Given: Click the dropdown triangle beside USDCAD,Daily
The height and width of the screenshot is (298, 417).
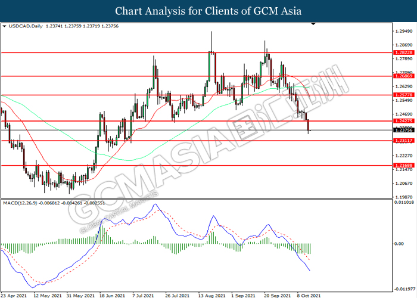Looking at the screenshot, I should [x=4, y=26].
